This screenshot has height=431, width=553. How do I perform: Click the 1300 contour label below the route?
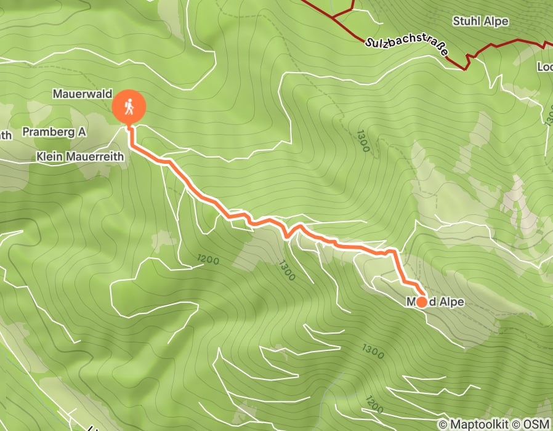286,270
